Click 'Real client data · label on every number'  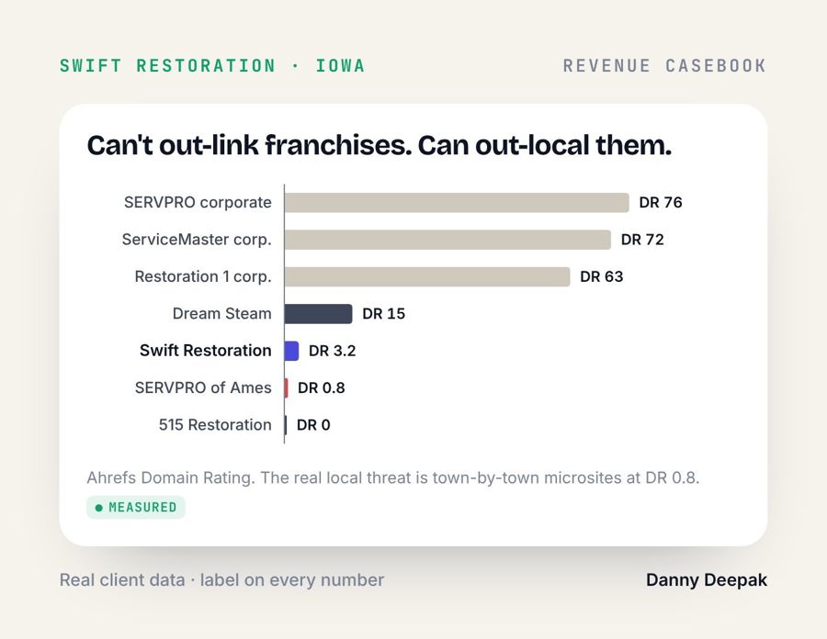pos(221,580)
